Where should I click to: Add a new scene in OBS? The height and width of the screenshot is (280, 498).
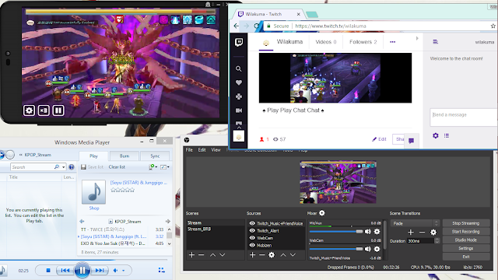coord(191,255)
